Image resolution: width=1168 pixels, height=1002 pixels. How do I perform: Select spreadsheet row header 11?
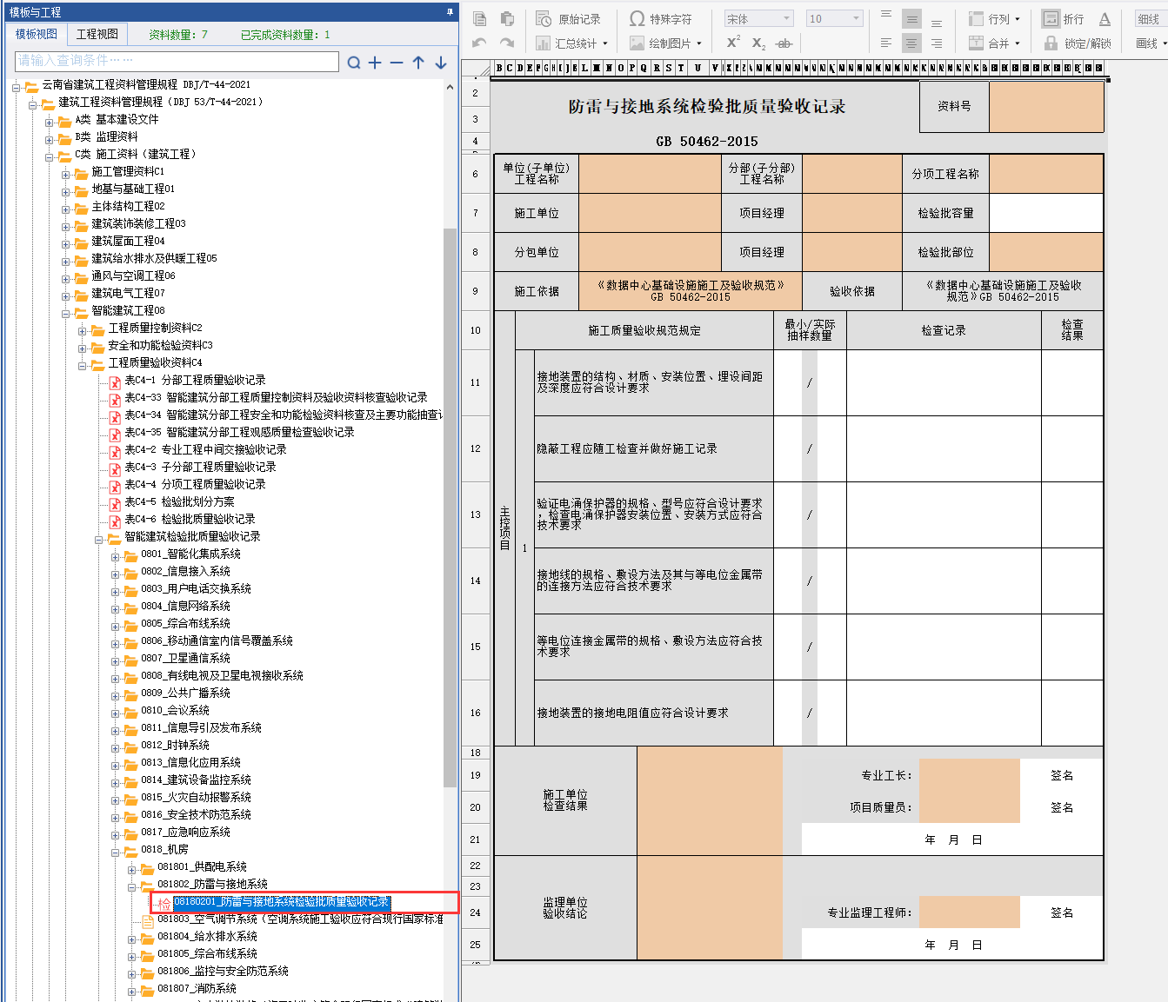click(475, 382)
